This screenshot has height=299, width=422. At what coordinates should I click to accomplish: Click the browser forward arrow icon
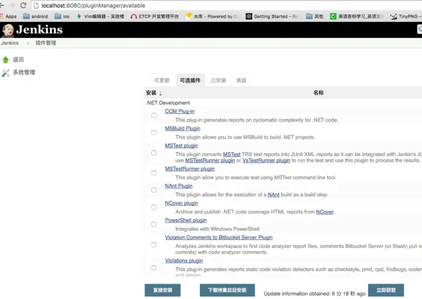[x=12, y=5]
